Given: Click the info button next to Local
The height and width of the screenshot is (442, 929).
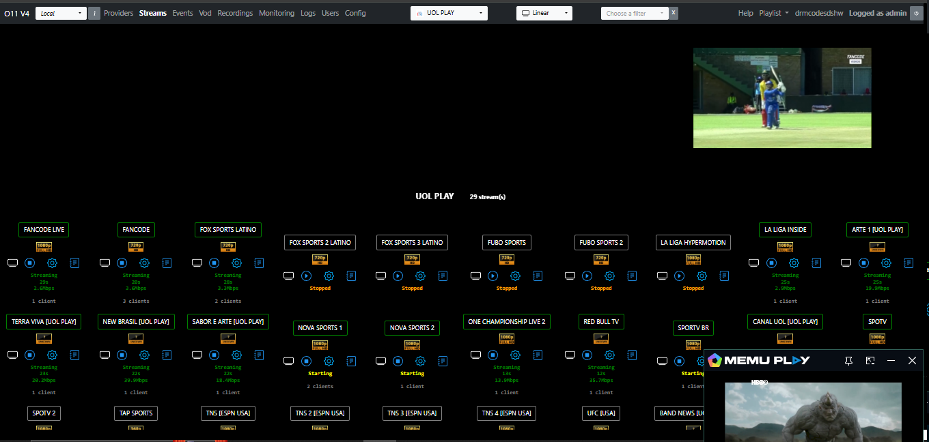Looking at the screenshot, I should [94, 13].
